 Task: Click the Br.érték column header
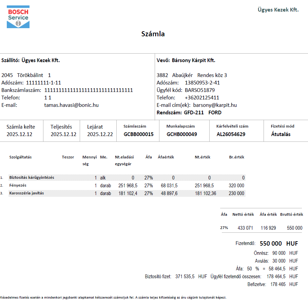[236, 157]
